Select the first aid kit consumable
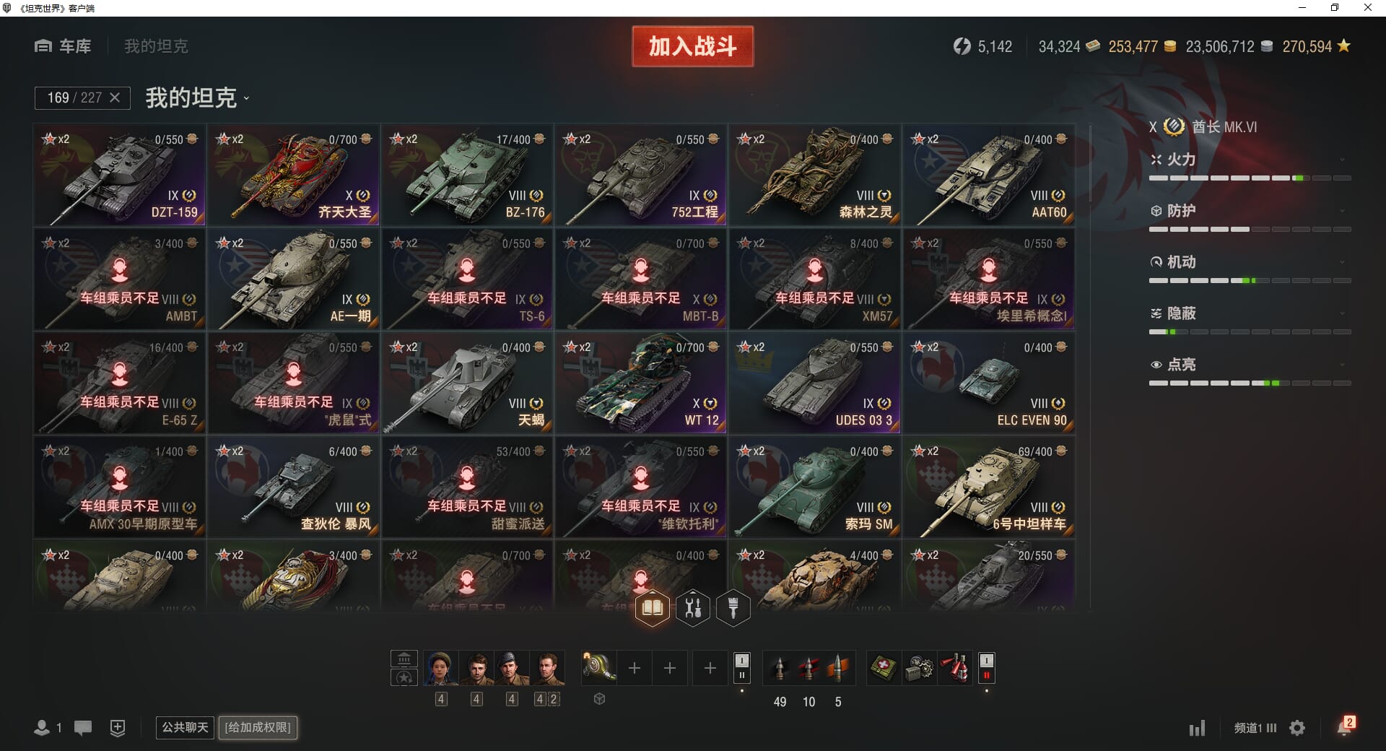Image resolution: width=1386 pixels, height=751 pixels. tap(884, 668)
